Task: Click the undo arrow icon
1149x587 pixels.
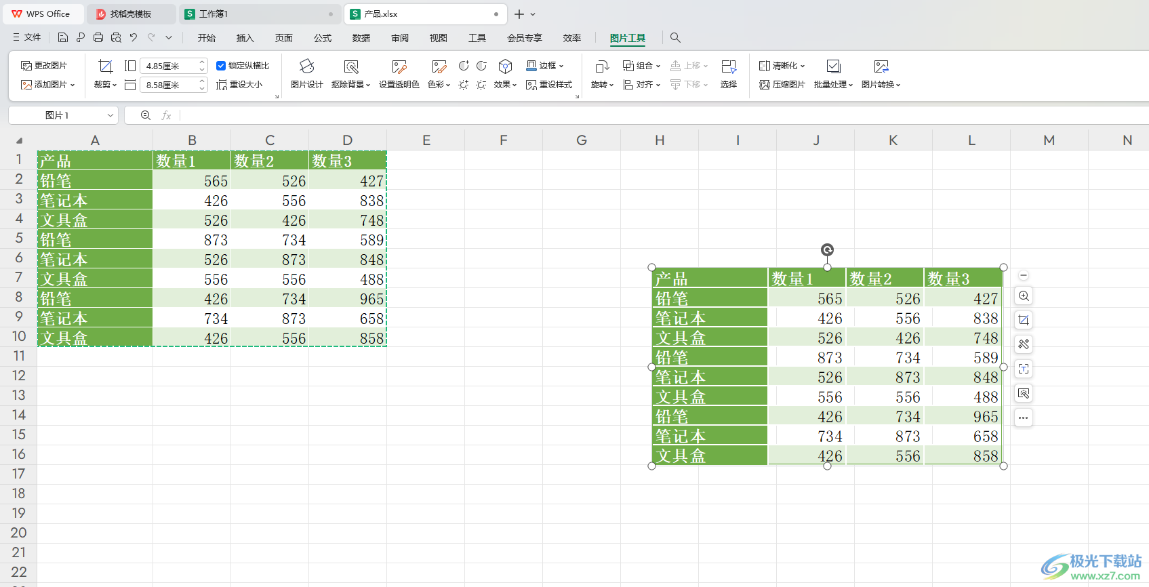Action: tap(134, 38)
